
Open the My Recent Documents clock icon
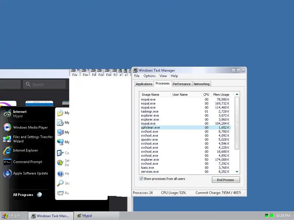click(60, 123)
